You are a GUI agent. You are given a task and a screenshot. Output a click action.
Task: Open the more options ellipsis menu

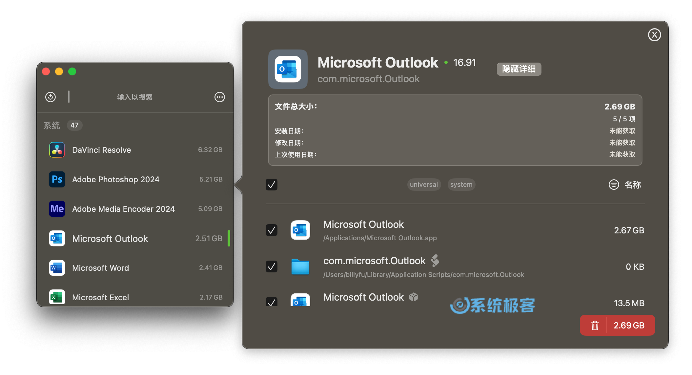(x=220, y=97)
